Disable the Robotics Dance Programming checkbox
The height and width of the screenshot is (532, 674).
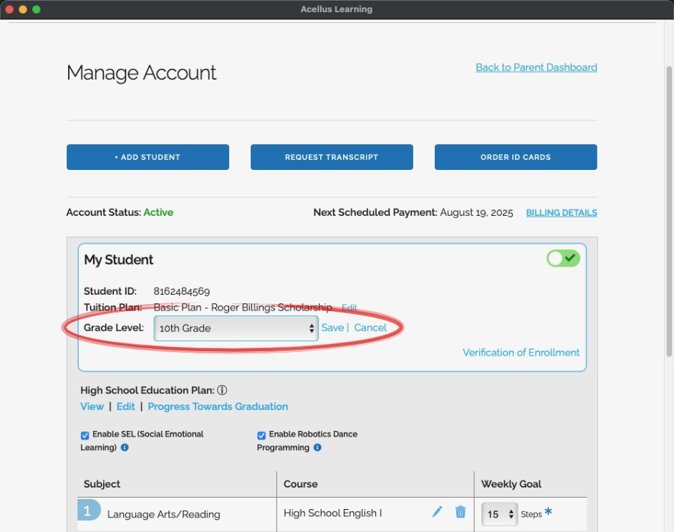[262, 434]
